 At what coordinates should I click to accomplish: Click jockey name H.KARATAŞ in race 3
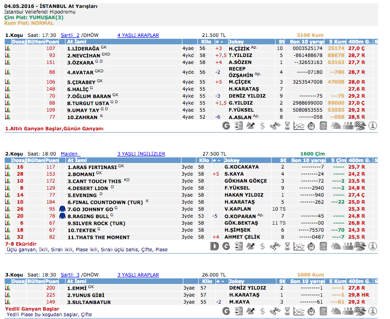pos(244,295)
